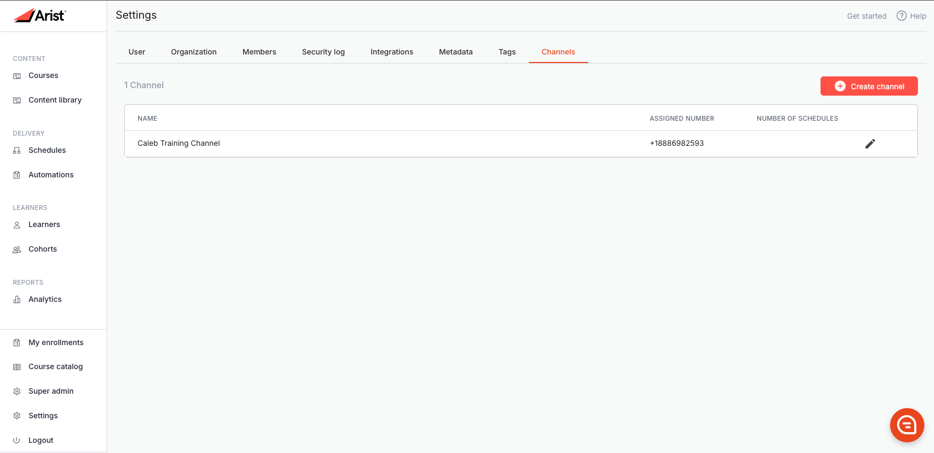
Task: Open My enrollments
Action: click(56, 343)
